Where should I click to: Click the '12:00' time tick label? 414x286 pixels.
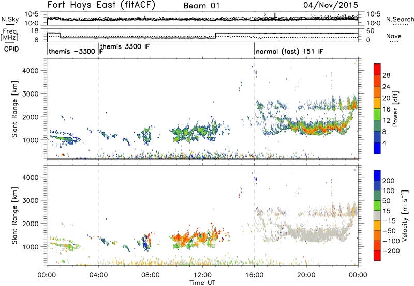click(x=202, y=275)
